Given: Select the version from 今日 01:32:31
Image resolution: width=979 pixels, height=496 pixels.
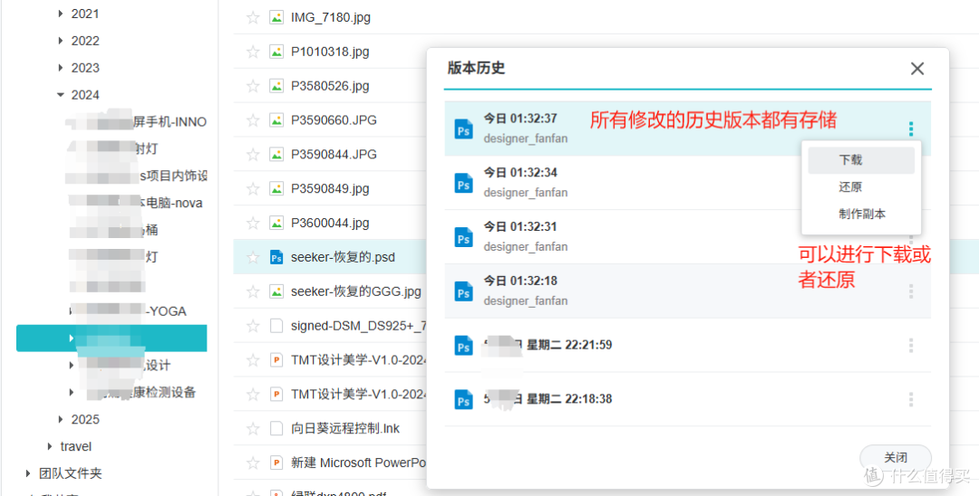Looking at the screenshot, I should pos(687,237).
